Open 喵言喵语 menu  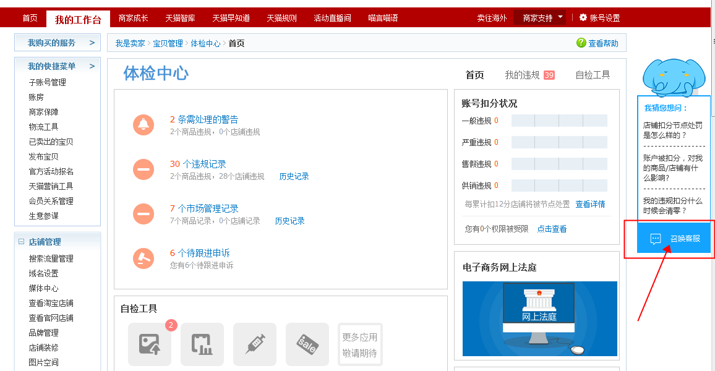383,18
